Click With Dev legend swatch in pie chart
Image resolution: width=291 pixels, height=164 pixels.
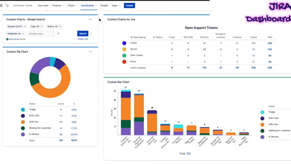pos(23,122)
